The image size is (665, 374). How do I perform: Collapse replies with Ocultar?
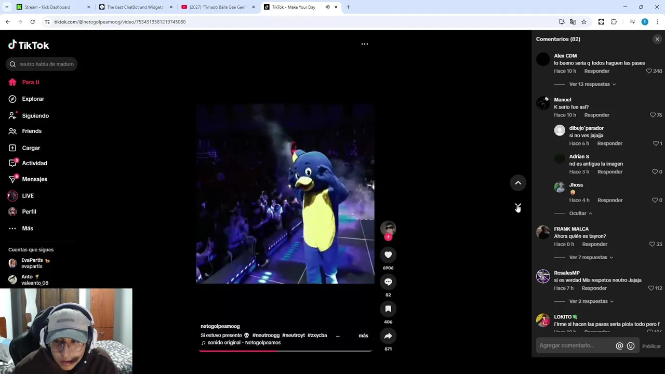(580, 213)
